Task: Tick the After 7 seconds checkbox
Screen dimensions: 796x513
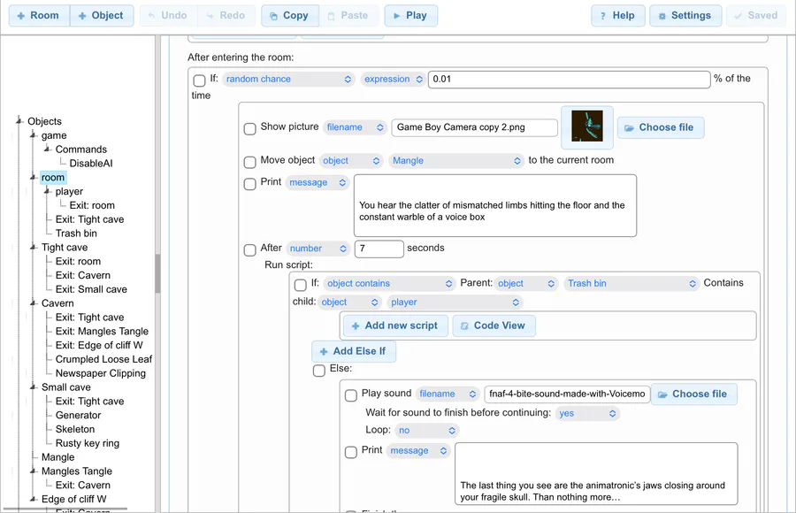Action: point(249,250)
